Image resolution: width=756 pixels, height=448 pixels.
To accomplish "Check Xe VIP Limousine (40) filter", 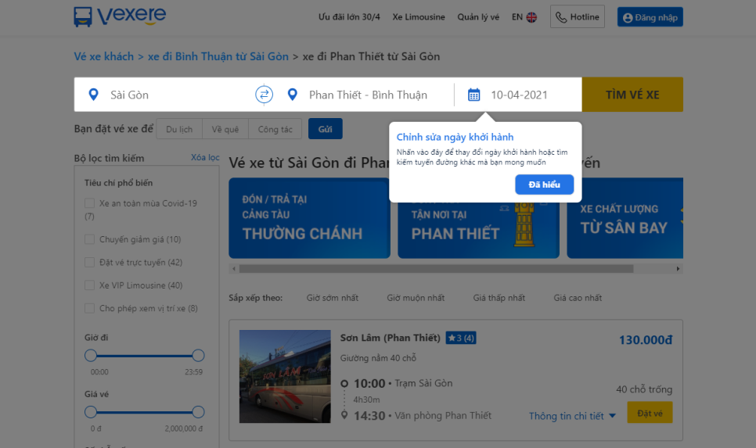I will [x=90, y=285].
